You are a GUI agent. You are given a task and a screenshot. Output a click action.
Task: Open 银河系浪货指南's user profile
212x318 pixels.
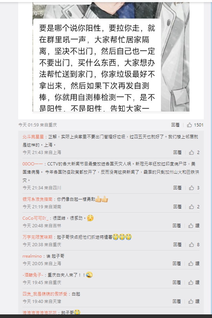tap(37, 199)
